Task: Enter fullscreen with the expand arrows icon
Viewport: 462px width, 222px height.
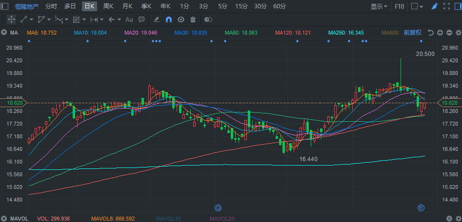Action: (447, 6)
